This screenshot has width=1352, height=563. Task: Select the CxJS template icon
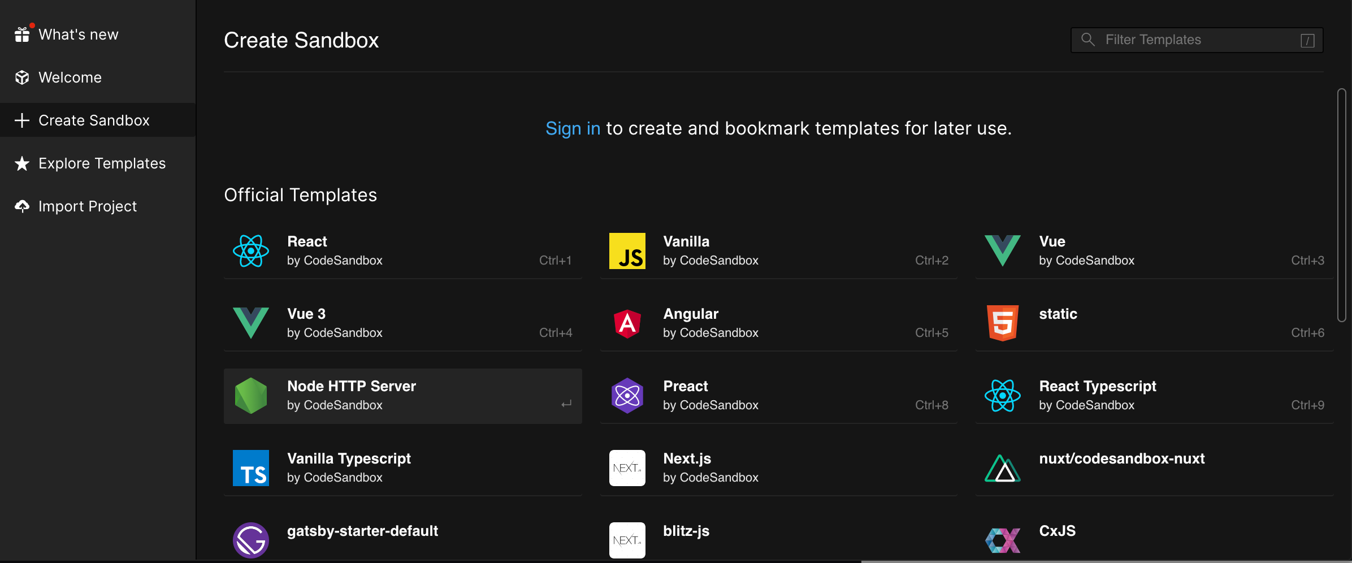click(x=1003, y=540)
